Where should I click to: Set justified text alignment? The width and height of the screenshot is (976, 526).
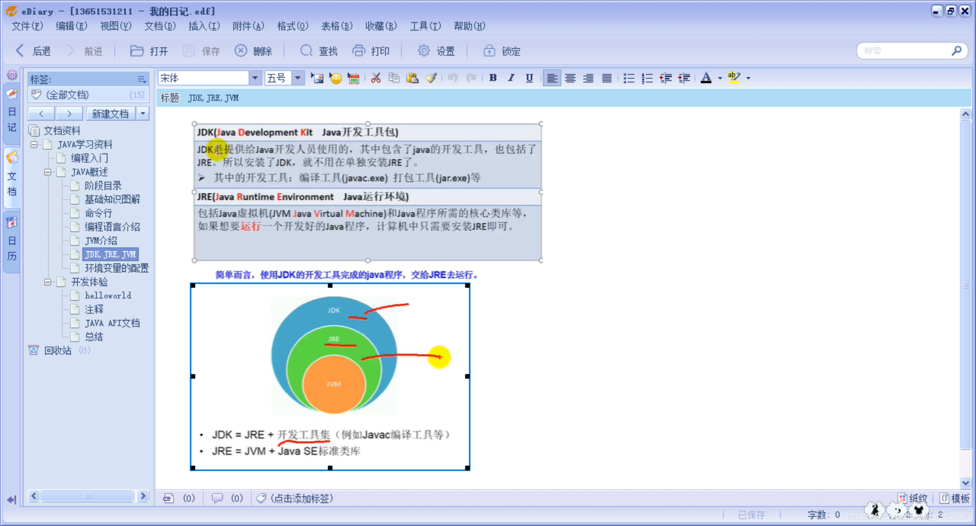[607, 78]
